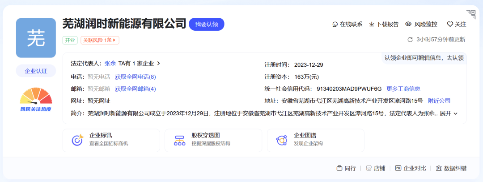This screenshot has width=483, height=182.
Task: Click registration date 2023-12-29
Action: coord(309,65)
